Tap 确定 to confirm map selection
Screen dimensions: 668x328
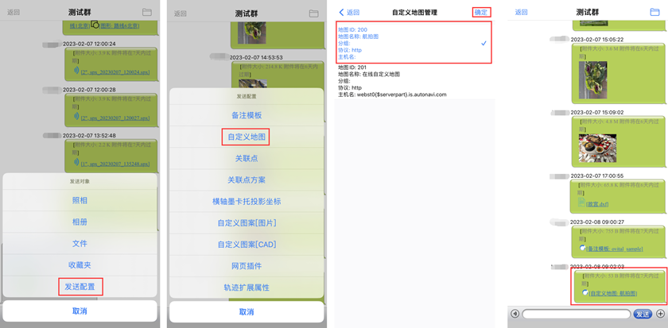(x=481, y=13)
